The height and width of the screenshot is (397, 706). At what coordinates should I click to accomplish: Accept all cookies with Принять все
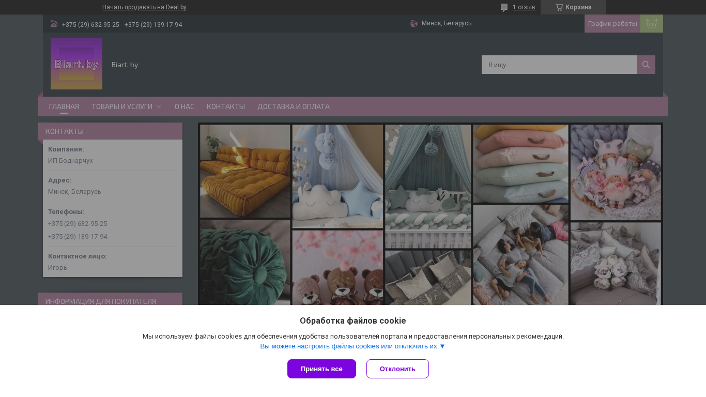[x=321, y=369]
